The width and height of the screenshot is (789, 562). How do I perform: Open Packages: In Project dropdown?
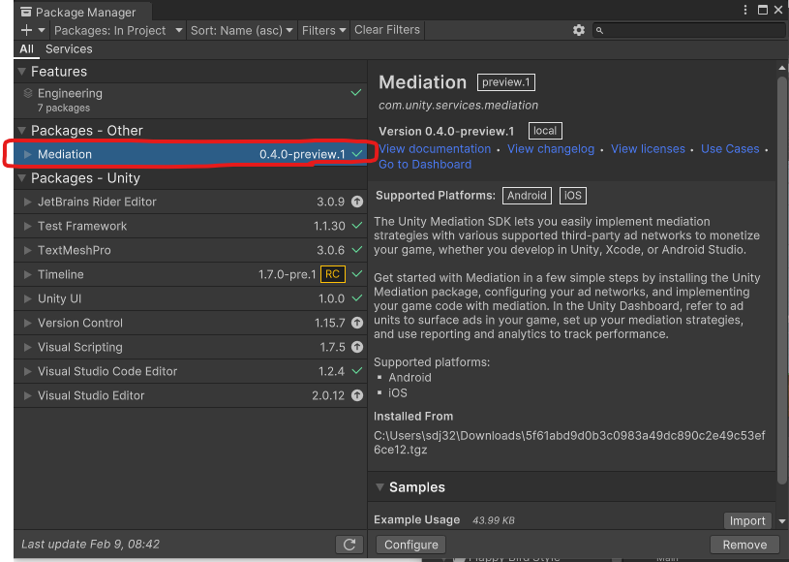point(118,30)
